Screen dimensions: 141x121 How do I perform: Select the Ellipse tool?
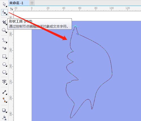click(4, 64)
